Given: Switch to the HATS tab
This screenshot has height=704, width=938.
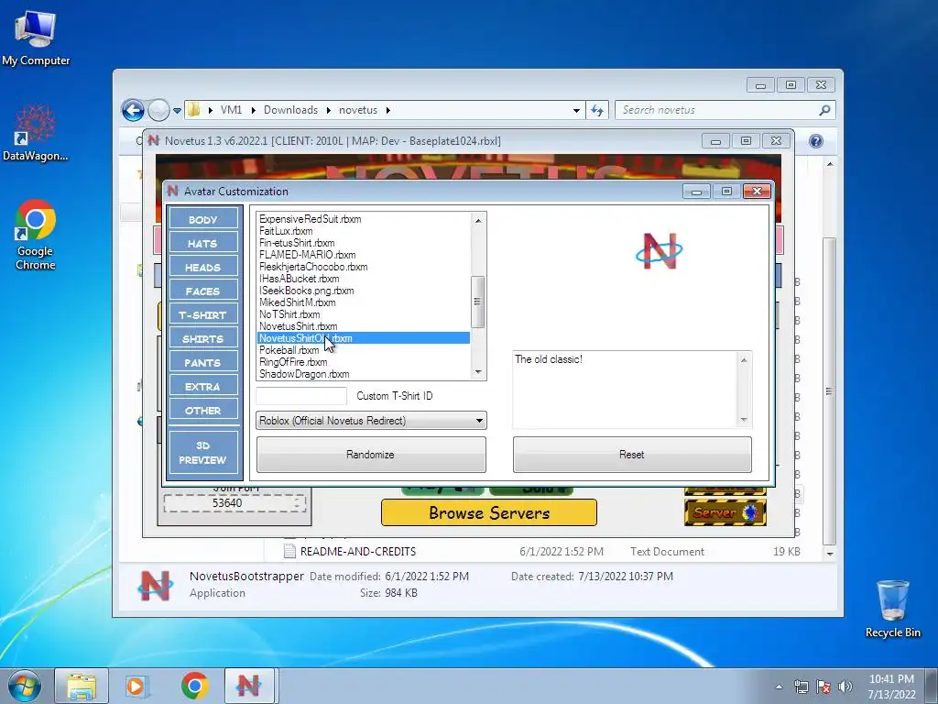Looking at the screenshot, I should (203, 243).
